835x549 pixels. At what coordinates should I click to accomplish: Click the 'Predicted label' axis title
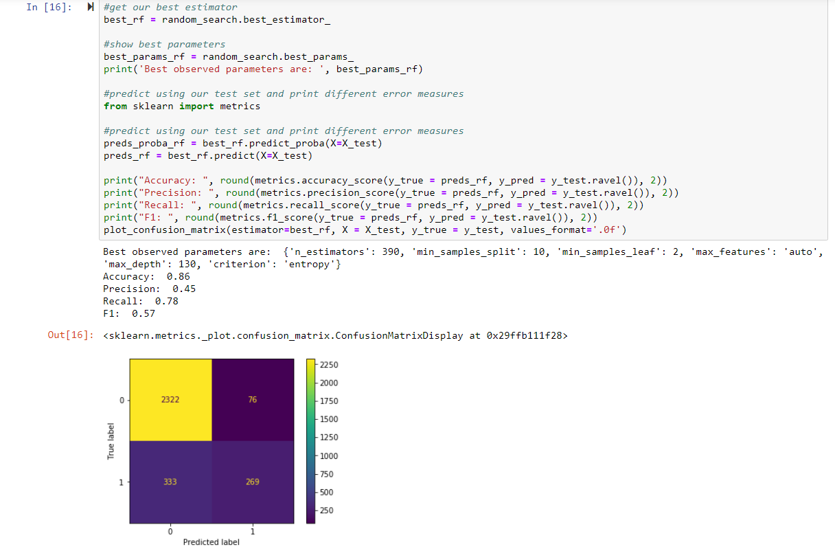pos(211,542)
